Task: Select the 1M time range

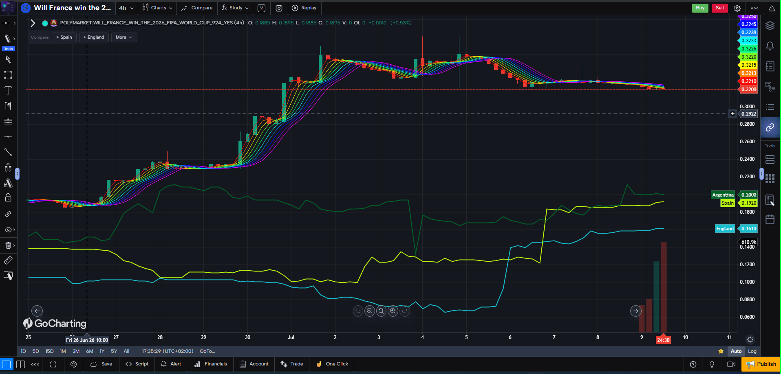Action: (63, 351)
